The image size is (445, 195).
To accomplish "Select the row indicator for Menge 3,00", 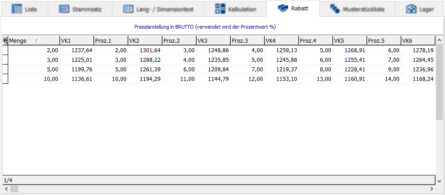I will click(x=5, y=60).
